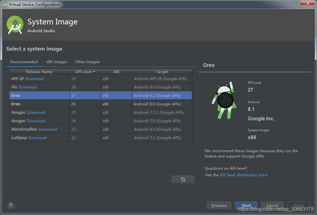Click the API level 22 cell
This screenshot has width=317, height=215.
click(85, 138)
